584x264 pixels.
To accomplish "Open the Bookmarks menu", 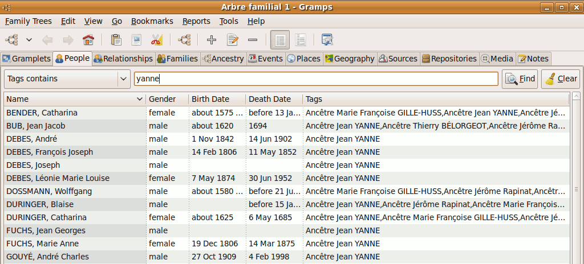I will click(152, 21).
